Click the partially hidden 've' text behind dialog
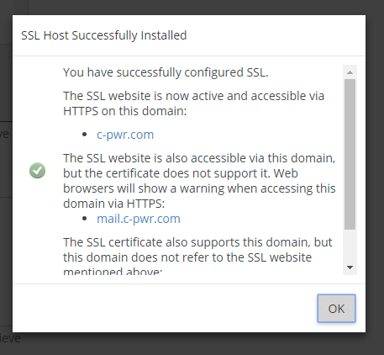 (x=4, y=134)
